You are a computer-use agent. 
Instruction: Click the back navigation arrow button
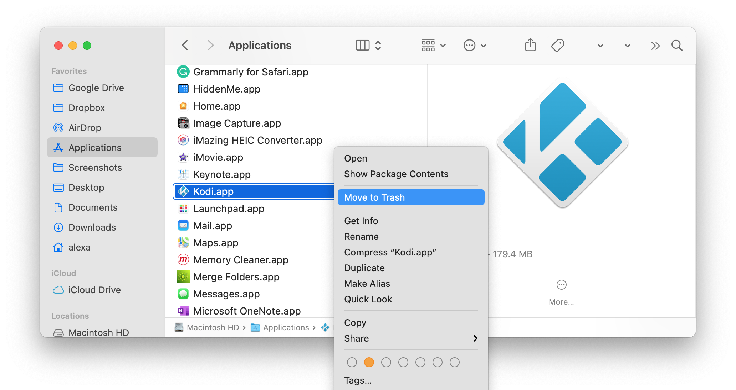click(184, 46)
